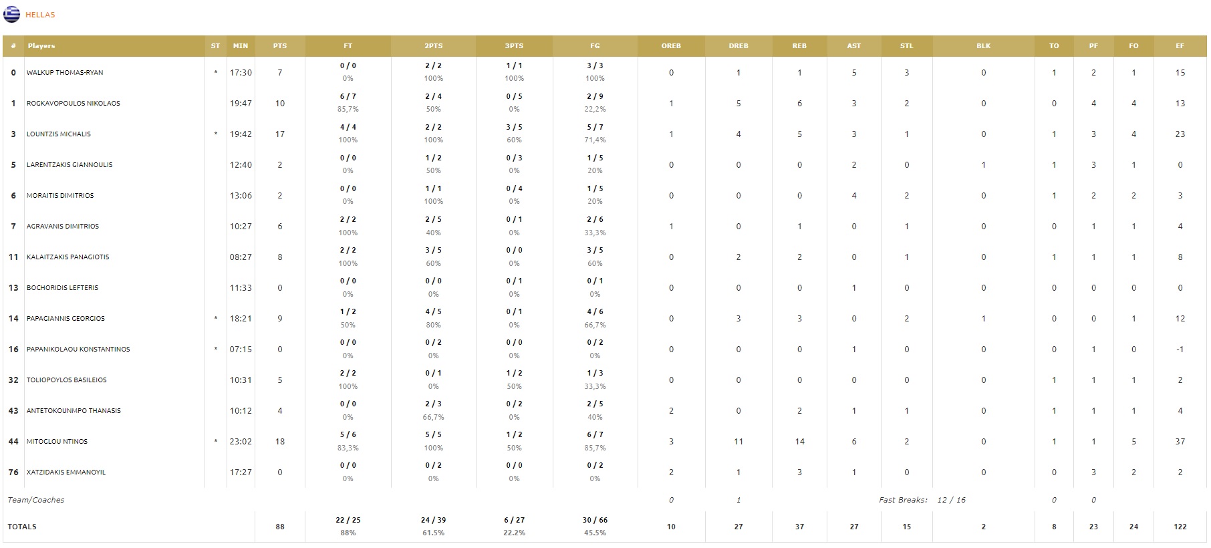Sort by the OREB column header

(671, 46)
